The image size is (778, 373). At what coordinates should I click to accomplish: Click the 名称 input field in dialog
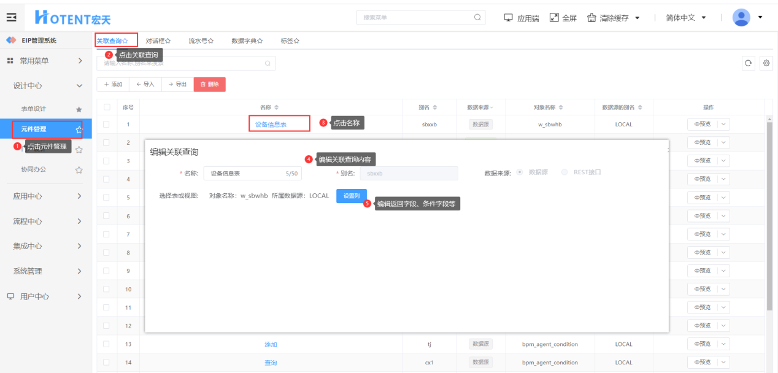[x=245, y=174]
